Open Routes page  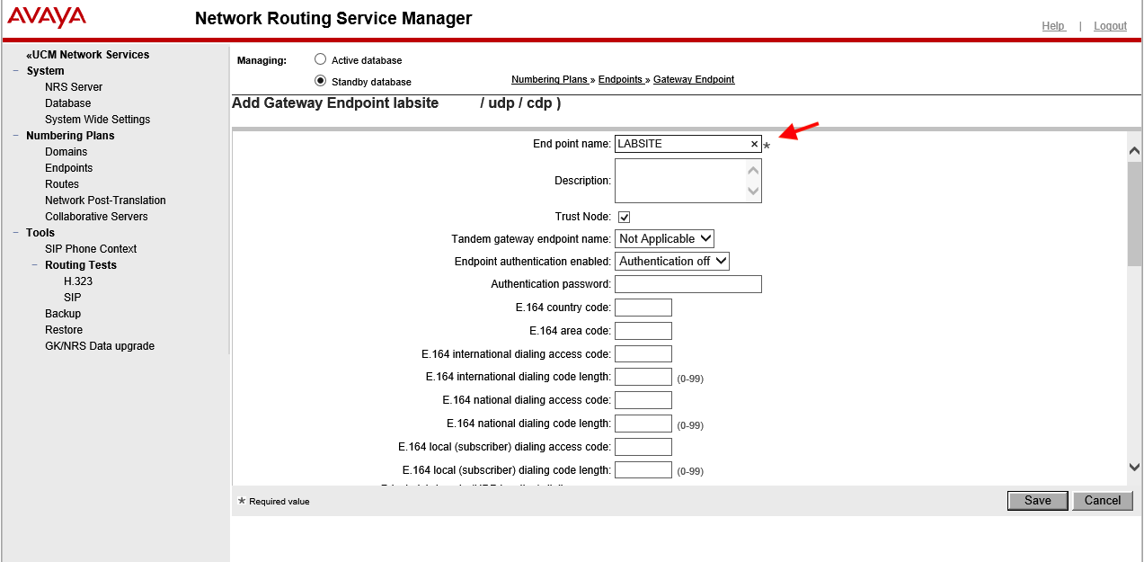click(x=62, y=184)
